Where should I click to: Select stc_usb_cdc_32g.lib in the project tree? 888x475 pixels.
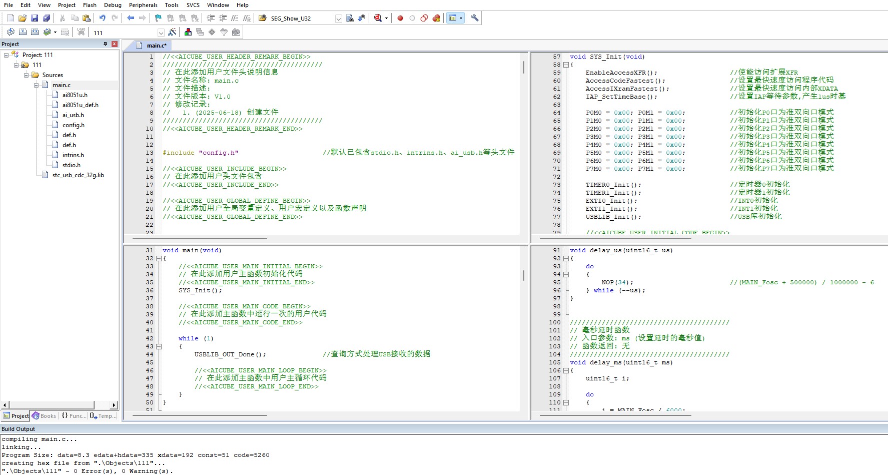point(78,175)
